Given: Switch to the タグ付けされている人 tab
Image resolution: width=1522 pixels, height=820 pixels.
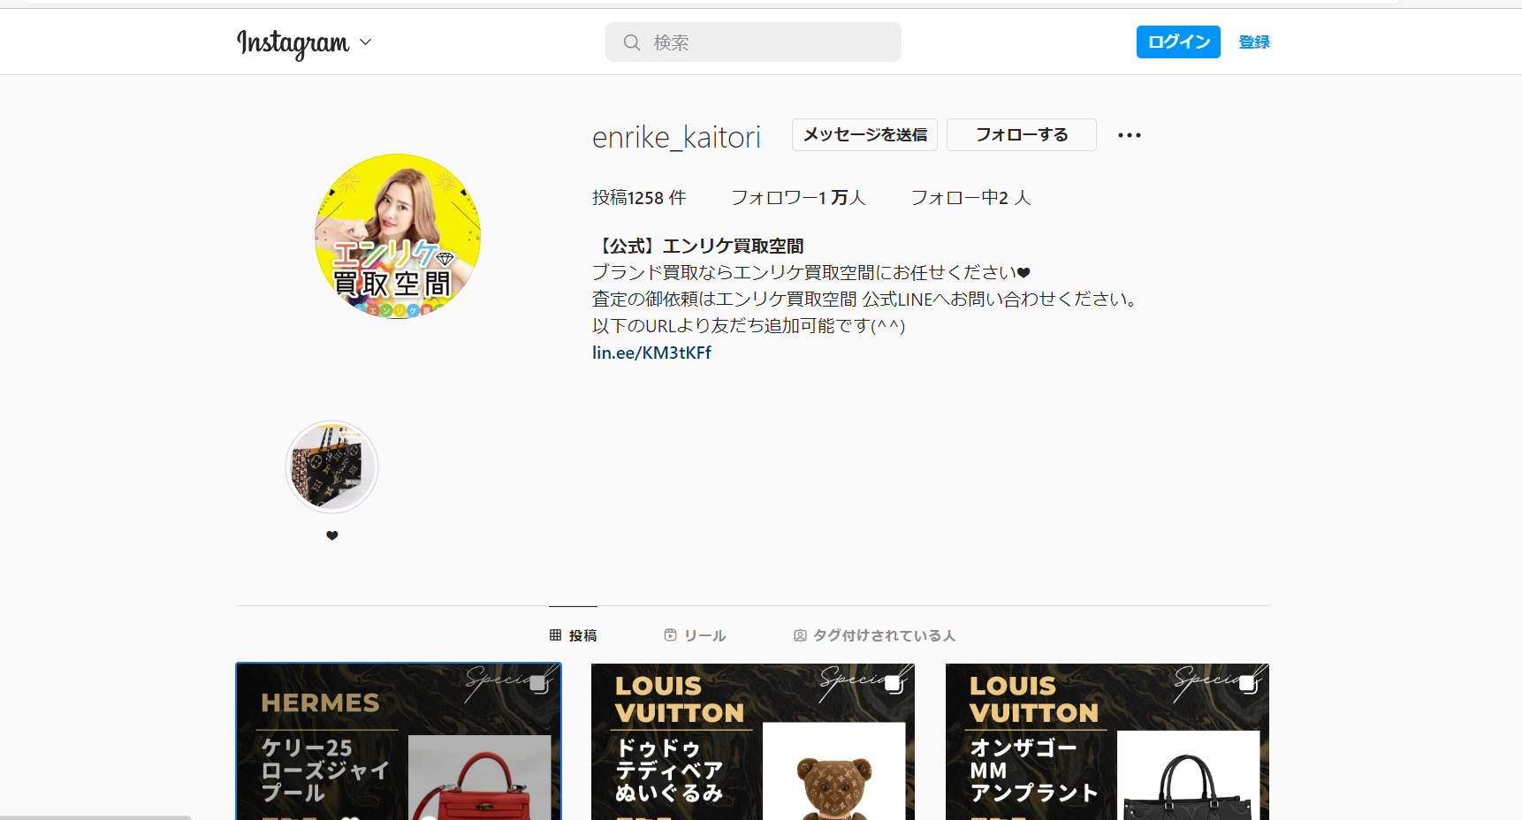Looking at the screenshot, I should click(x=874, y=635).
